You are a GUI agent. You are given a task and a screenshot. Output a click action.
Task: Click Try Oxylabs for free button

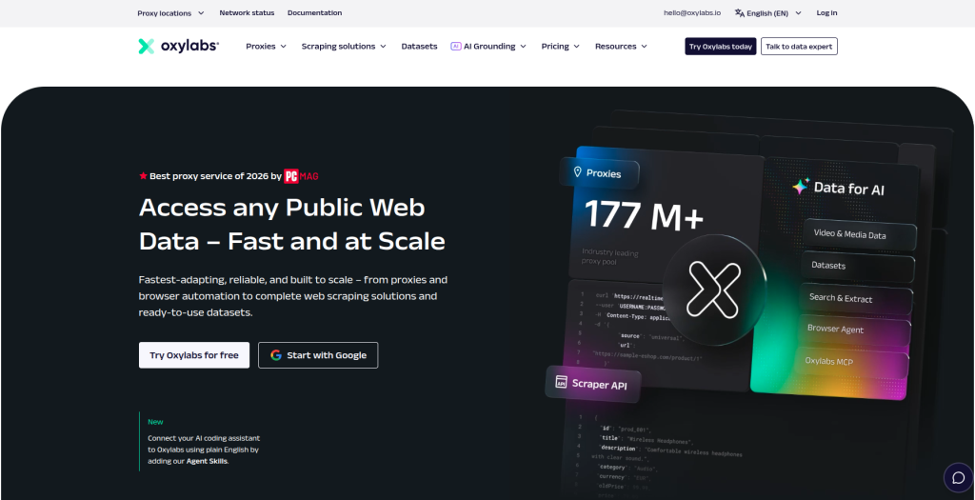click(x=194, y=355)
